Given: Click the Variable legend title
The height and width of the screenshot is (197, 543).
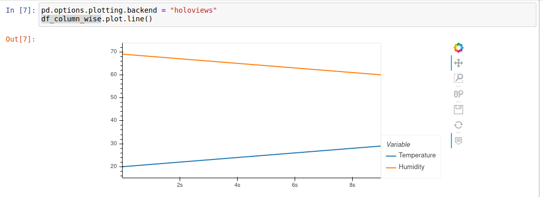Looking at the screenshot, I should tap(398, 144).
